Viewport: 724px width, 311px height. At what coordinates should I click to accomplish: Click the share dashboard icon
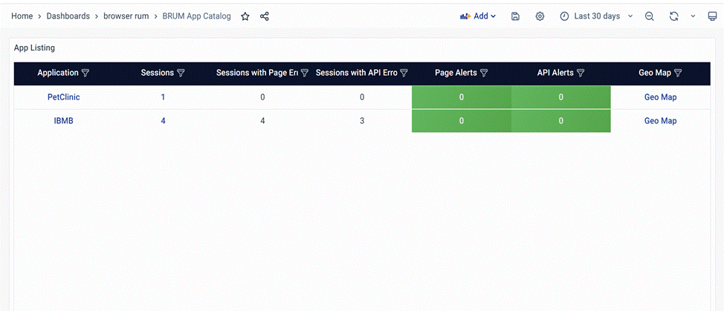[x=265, y=16]
